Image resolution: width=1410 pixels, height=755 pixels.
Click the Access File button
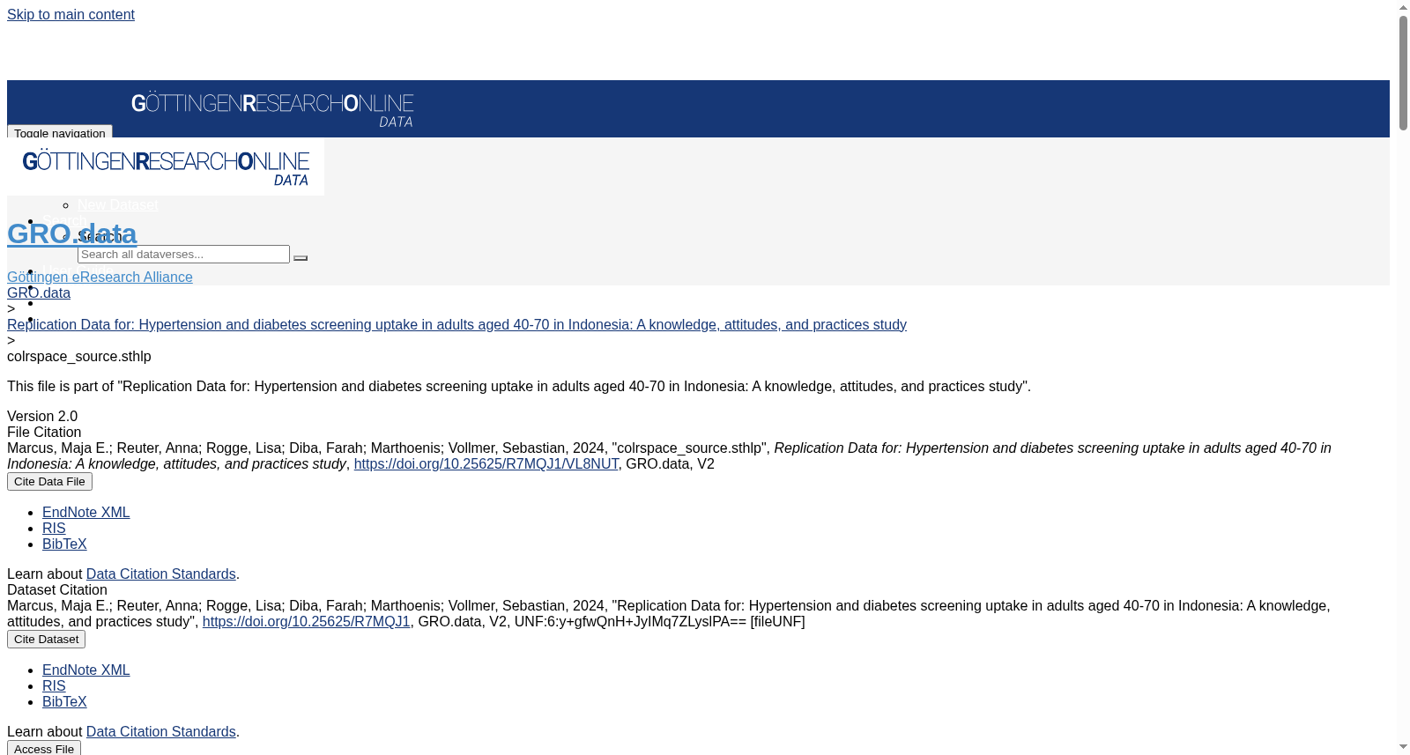[44, 748]
